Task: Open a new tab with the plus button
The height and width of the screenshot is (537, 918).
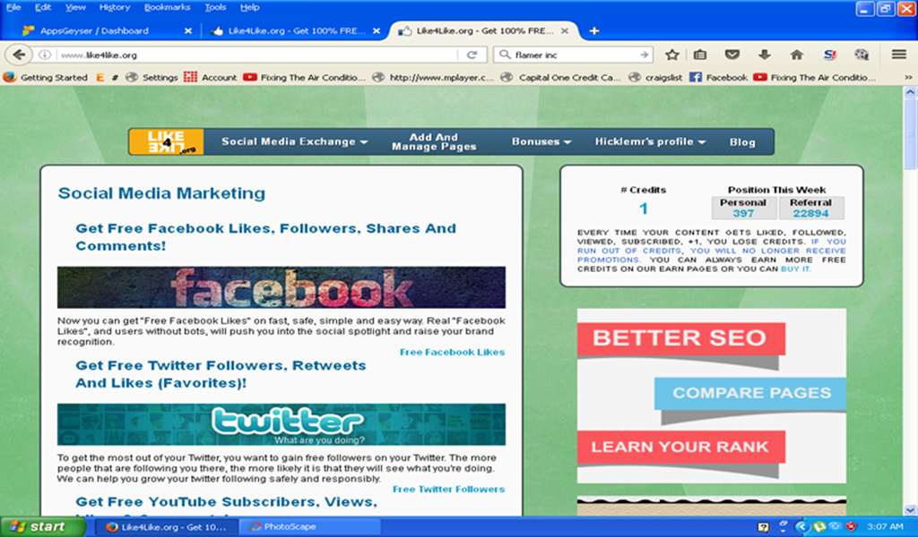Action: 593,31
